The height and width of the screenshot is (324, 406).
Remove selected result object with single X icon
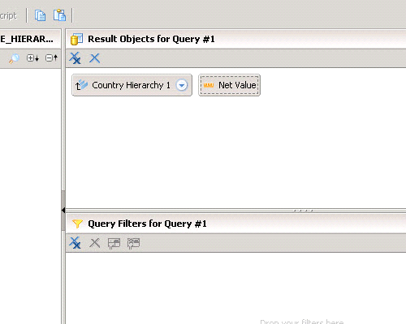click(94, 58)
